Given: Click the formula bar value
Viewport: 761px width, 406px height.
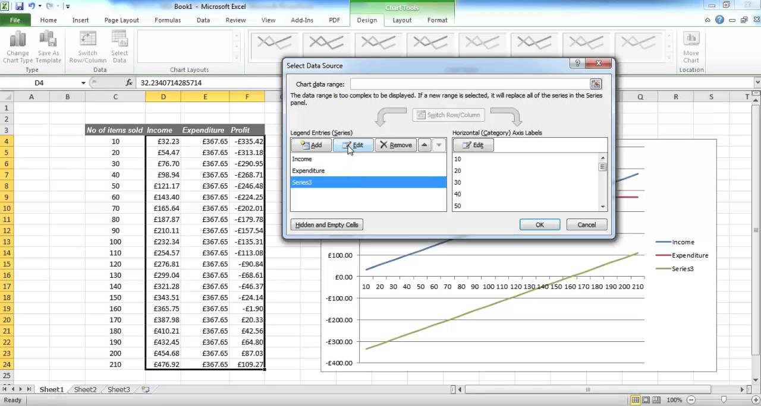Looking at the screenshot, I should coord(171,83).
